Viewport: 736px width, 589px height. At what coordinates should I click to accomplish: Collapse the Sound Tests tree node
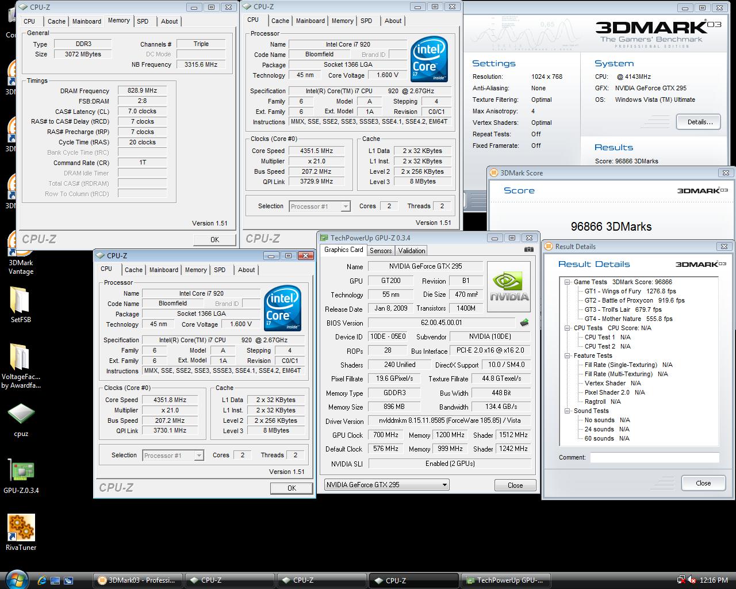pos(568,411)
